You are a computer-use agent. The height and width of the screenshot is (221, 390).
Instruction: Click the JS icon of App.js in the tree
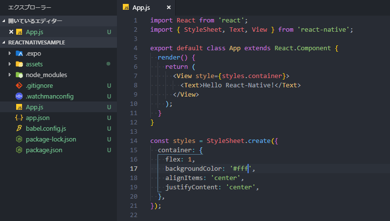coord(19,107)
